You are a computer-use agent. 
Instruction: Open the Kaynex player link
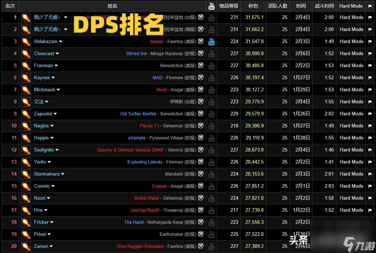pyautogui.click(x=42, y=78)
